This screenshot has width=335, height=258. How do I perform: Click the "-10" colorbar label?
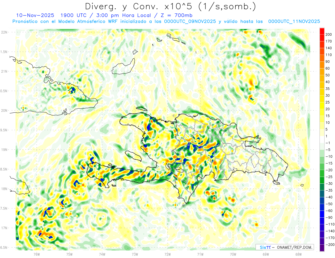tap(329, 156)
